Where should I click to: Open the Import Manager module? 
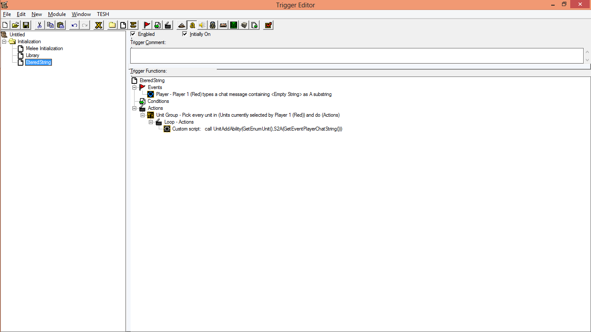click(255, 25)
